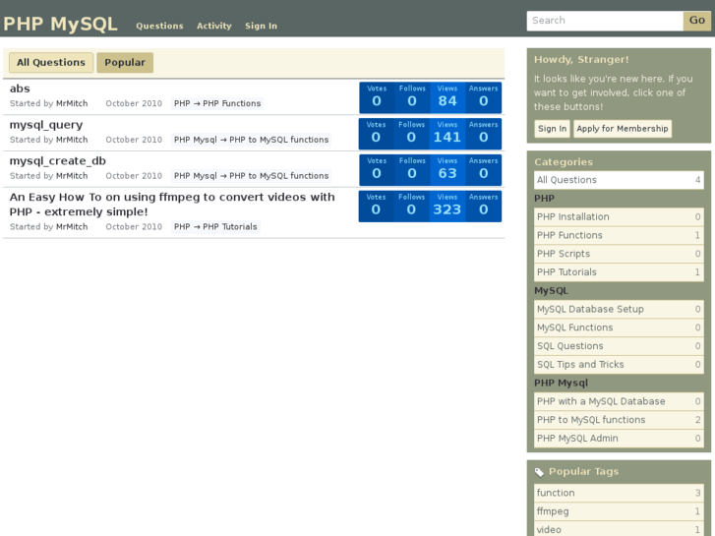715x536 pixels.
Task: Click the MySQL category group heading
Action: coord(552,290)
